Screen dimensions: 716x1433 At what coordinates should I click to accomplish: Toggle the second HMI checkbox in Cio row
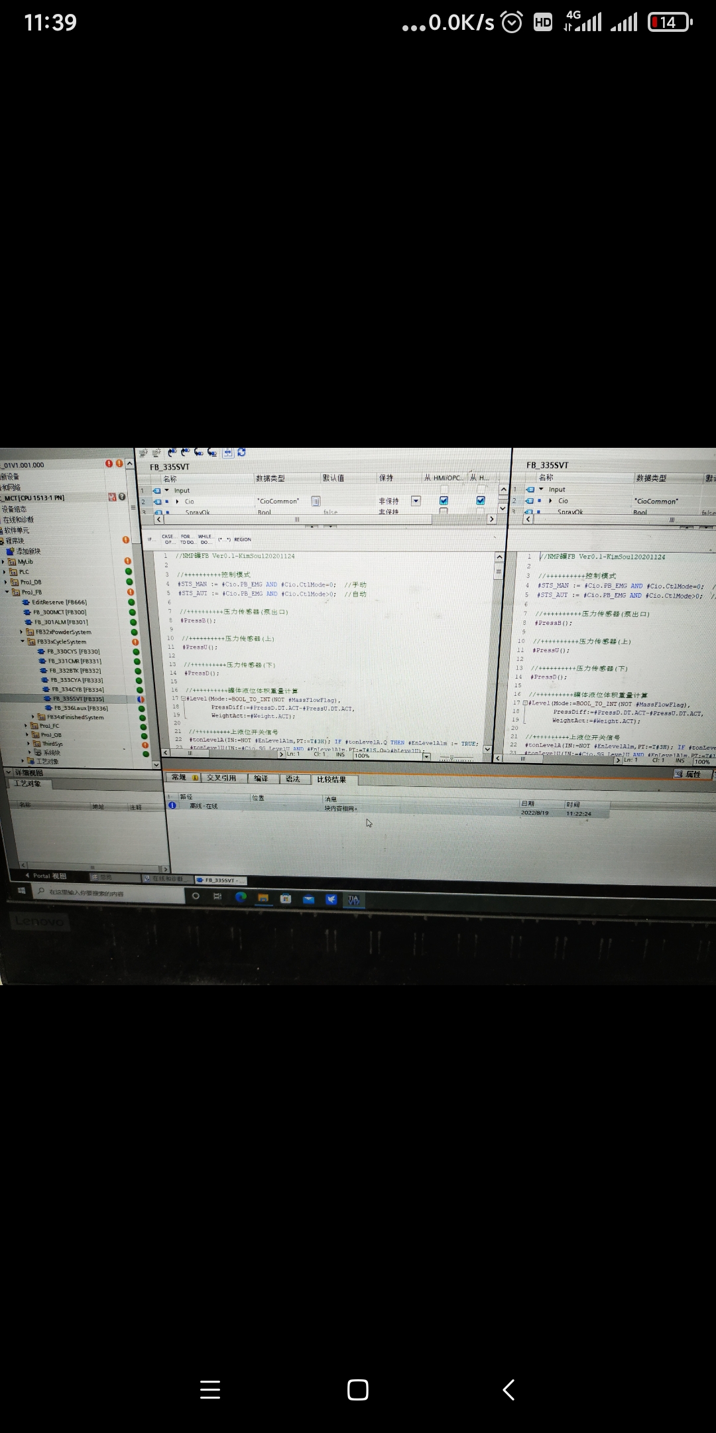coord(481,501)
